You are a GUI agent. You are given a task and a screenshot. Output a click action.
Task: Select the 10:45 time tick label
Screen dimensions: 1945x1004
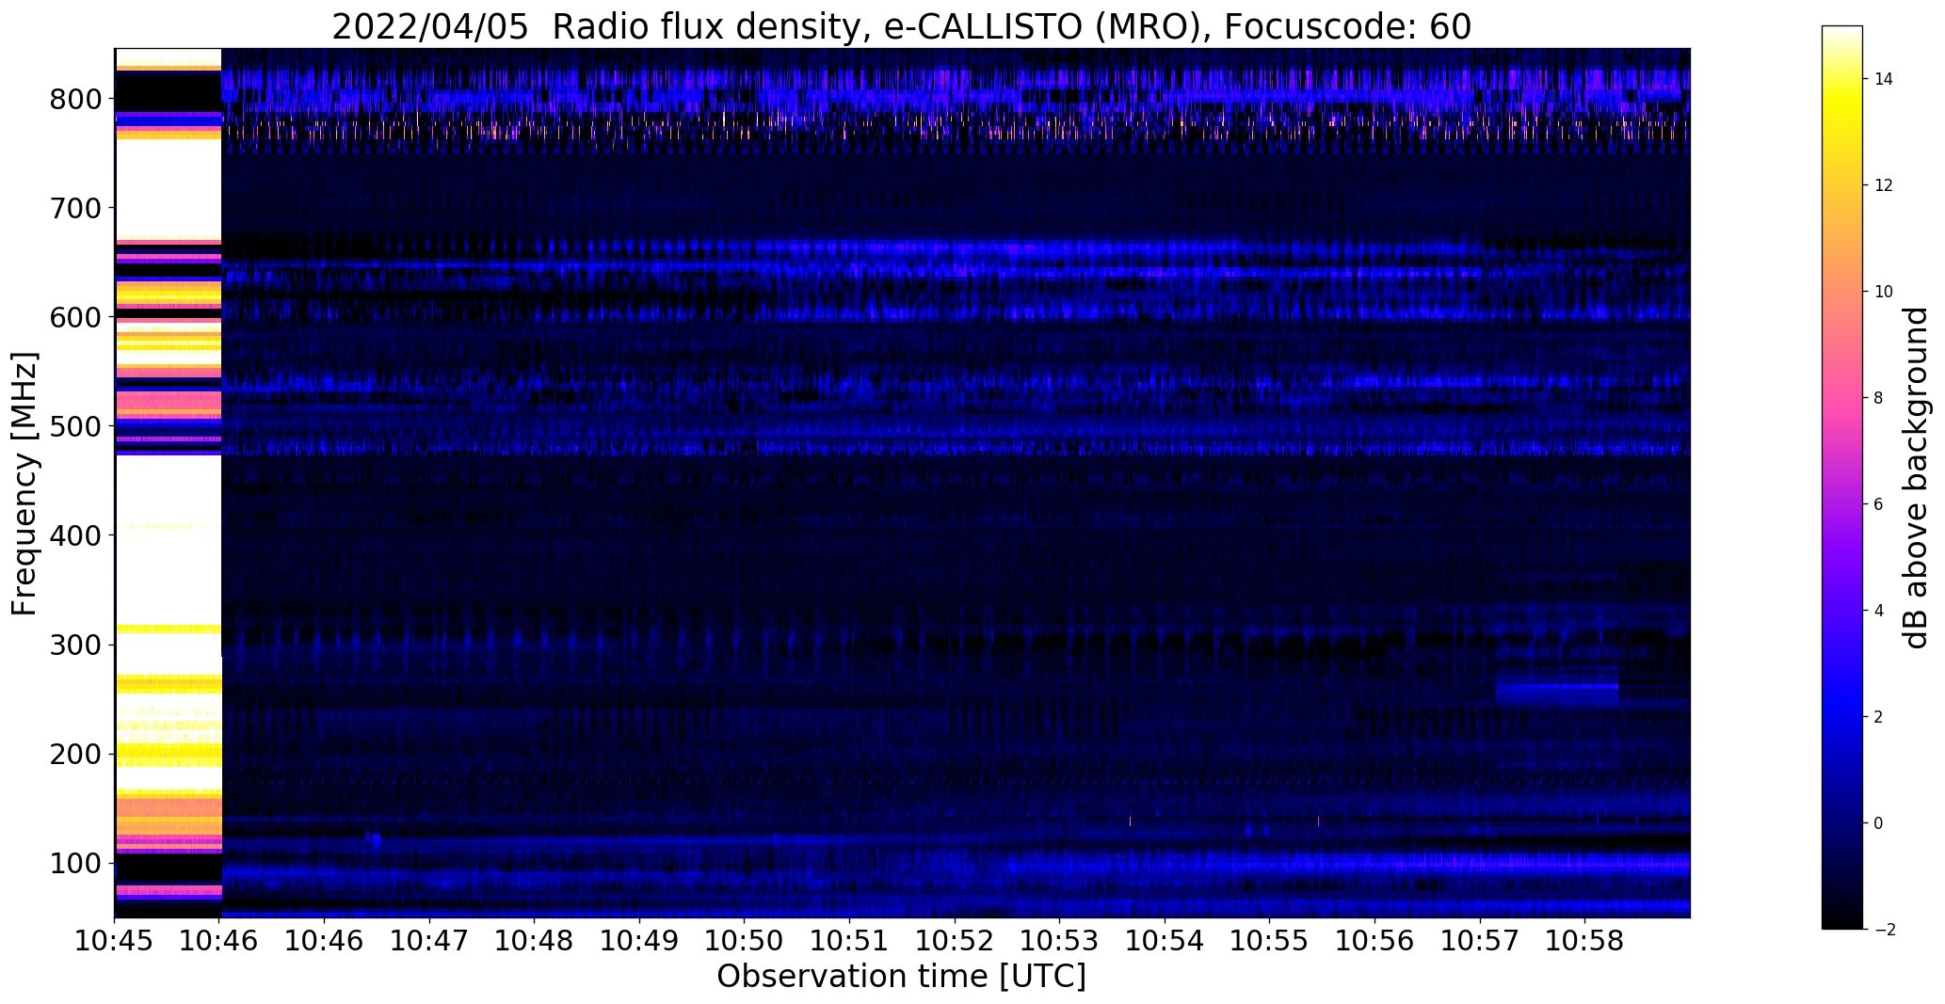coord(115,941)
